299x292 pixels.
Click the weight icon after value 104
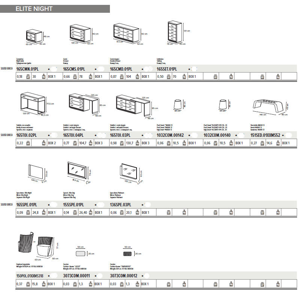[x=137, y=77]
